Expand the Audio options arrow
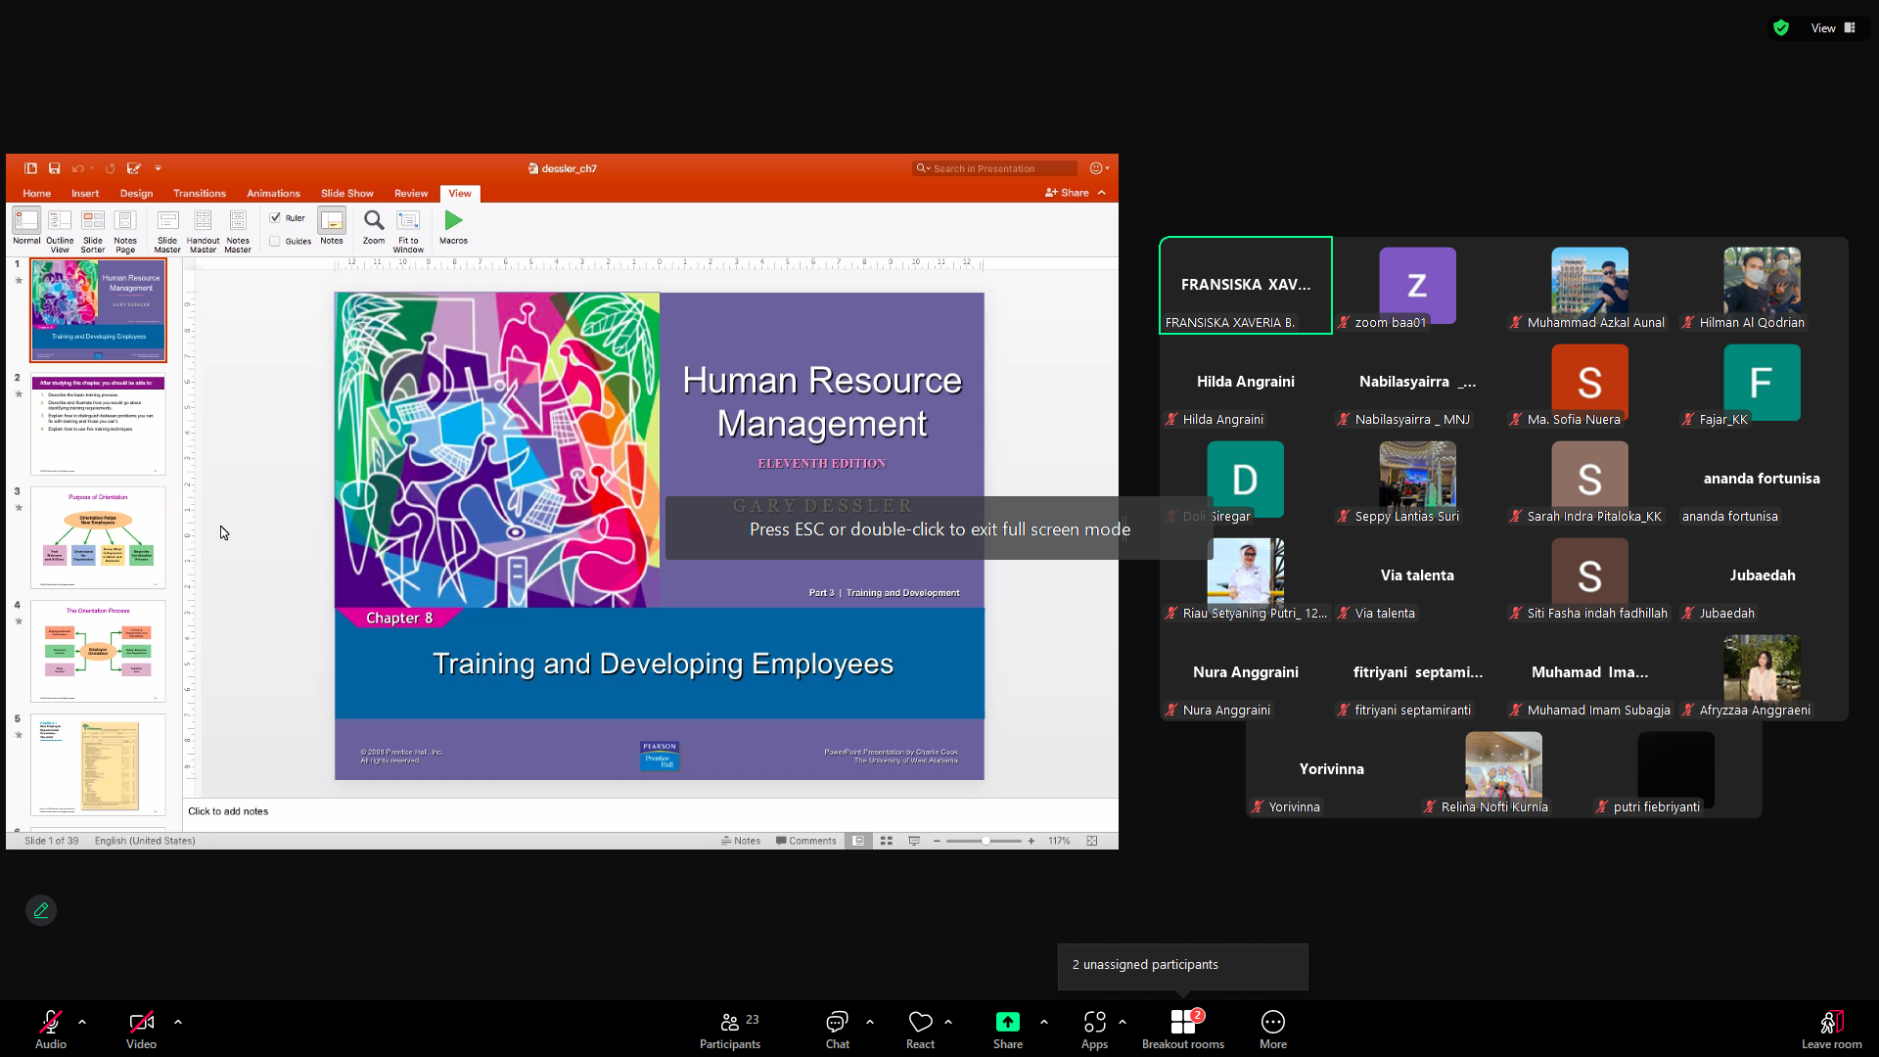Screen dimensions: 1879x1057 pos(82,1022)
